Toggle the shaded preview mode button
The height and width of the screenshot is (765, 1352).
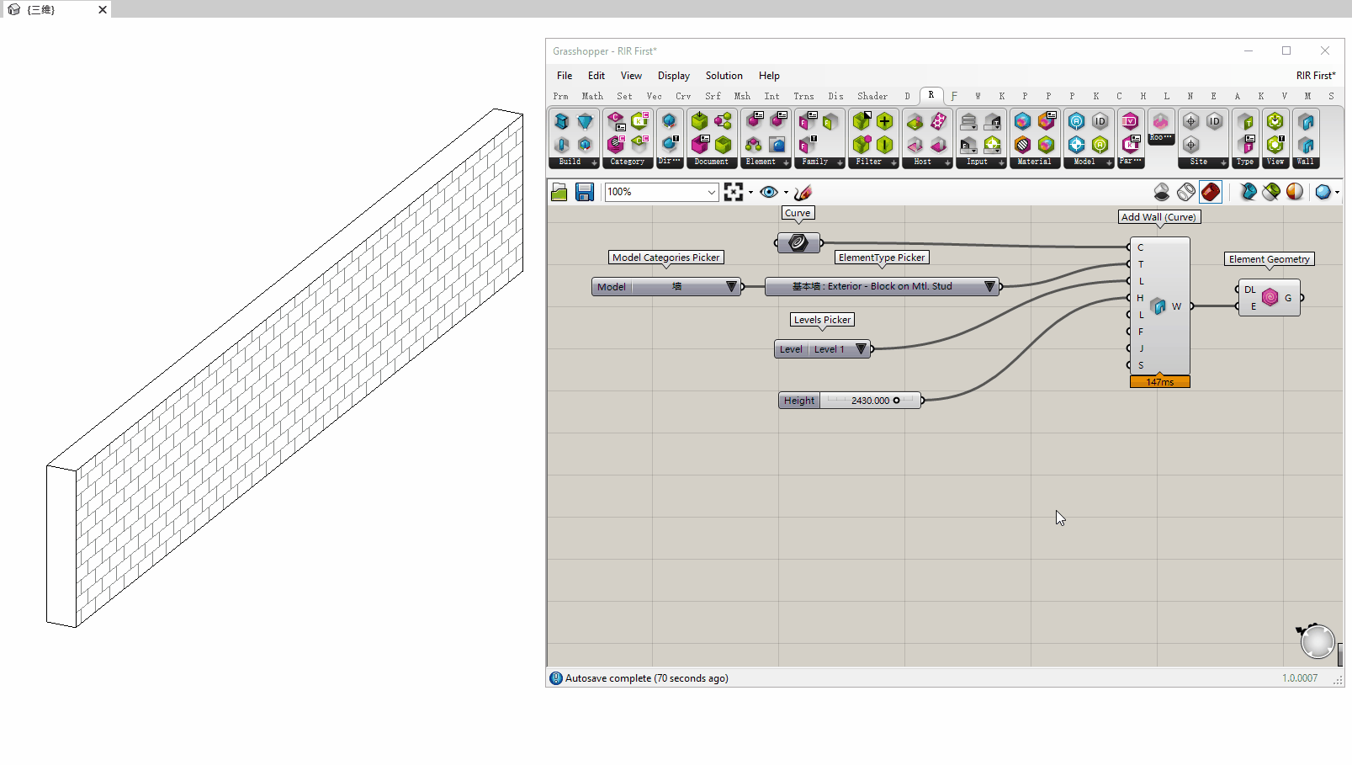(x=1211, y=192)
